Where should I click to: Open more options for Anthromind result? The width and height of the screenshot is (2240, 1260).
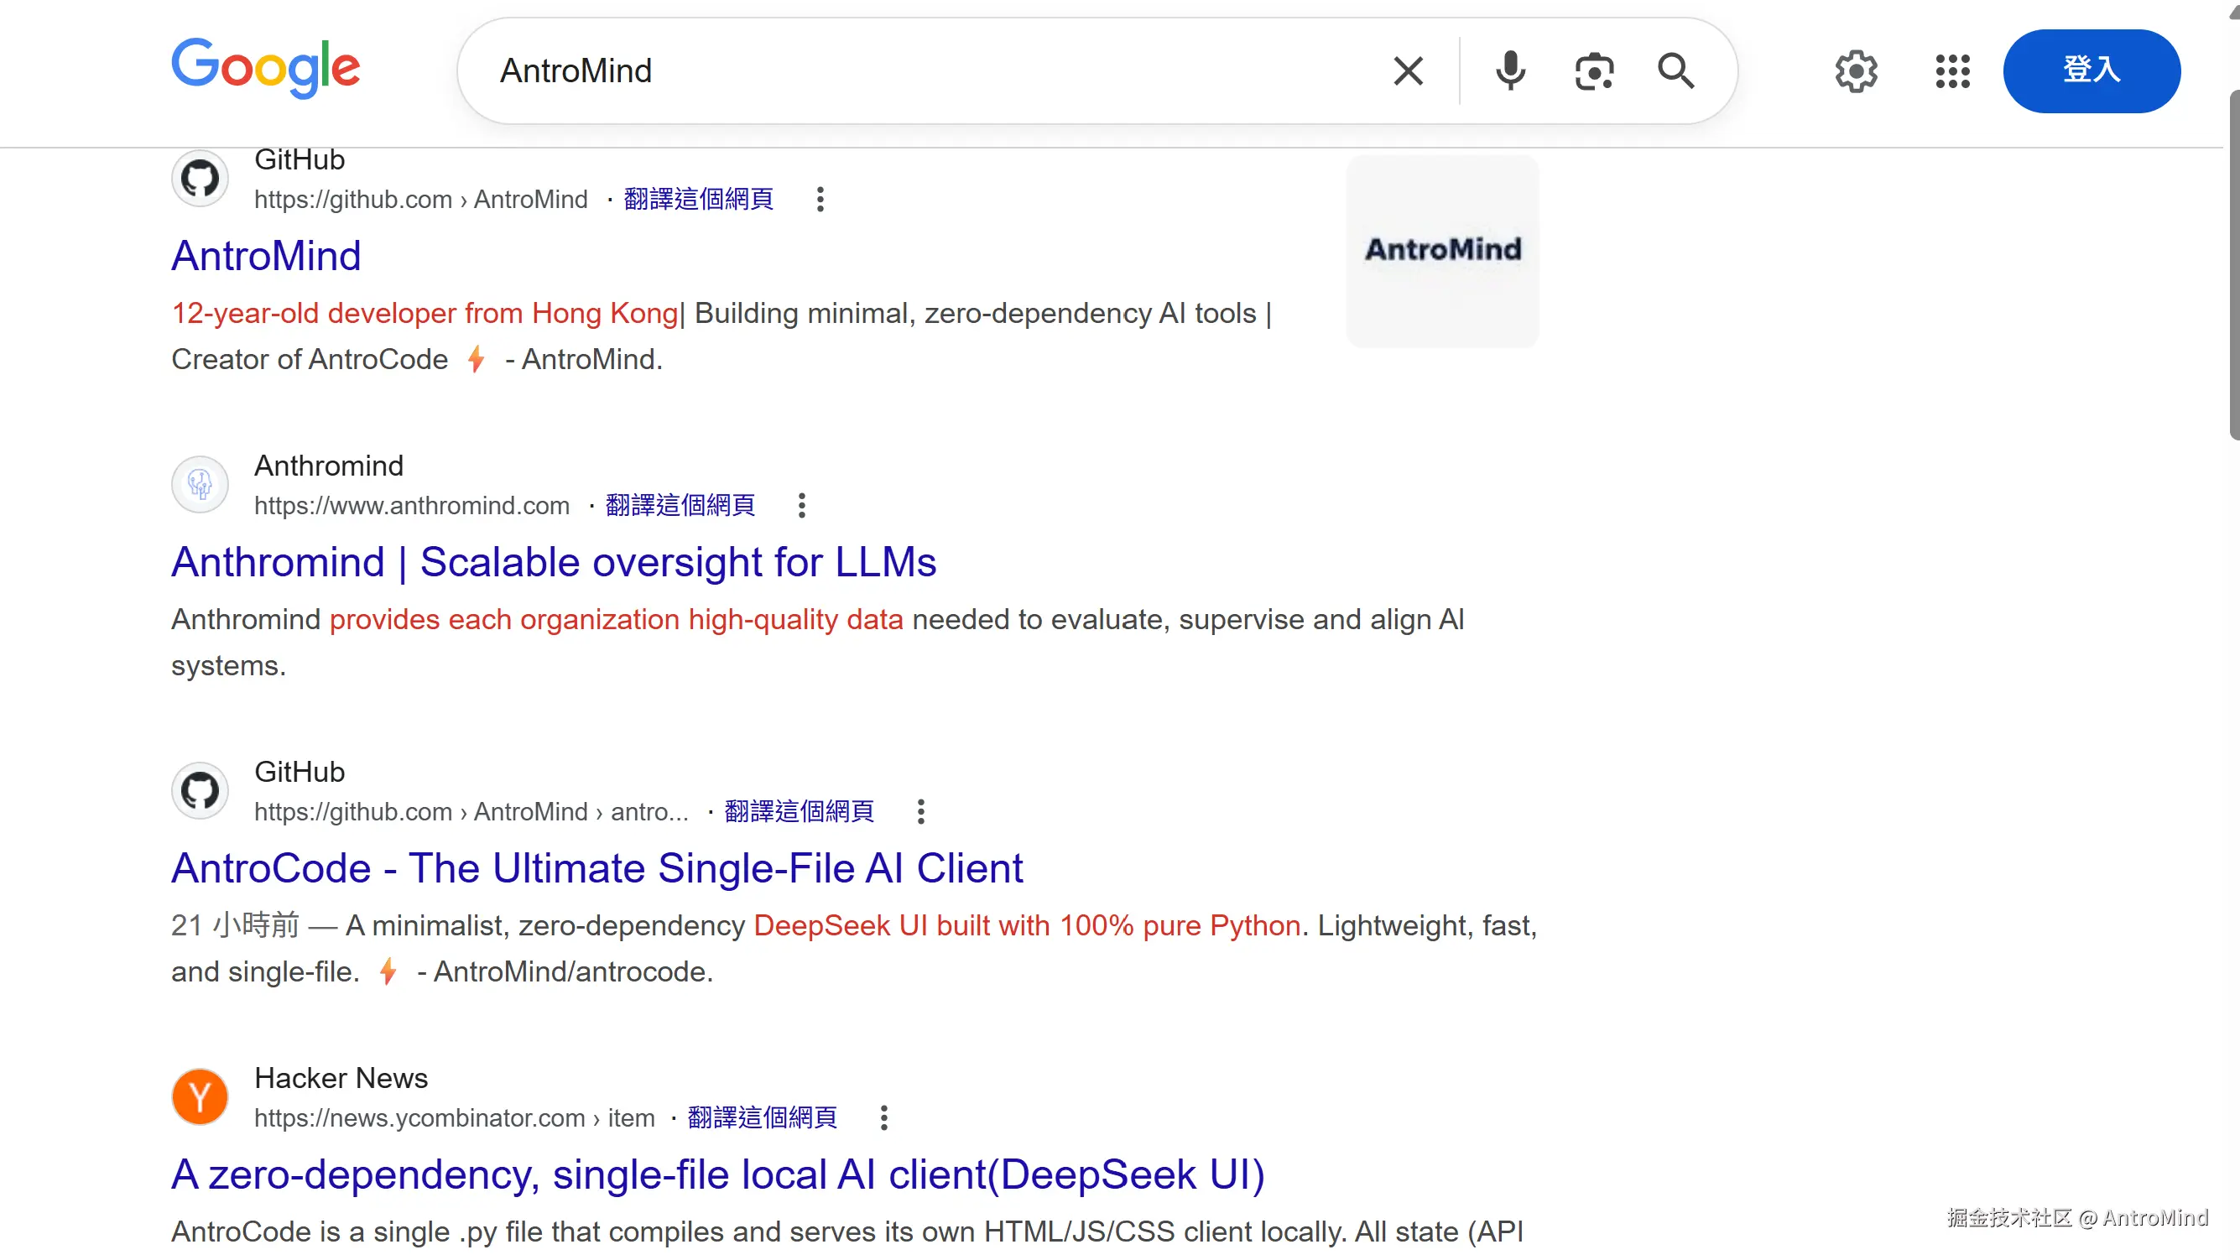(802, 505)
